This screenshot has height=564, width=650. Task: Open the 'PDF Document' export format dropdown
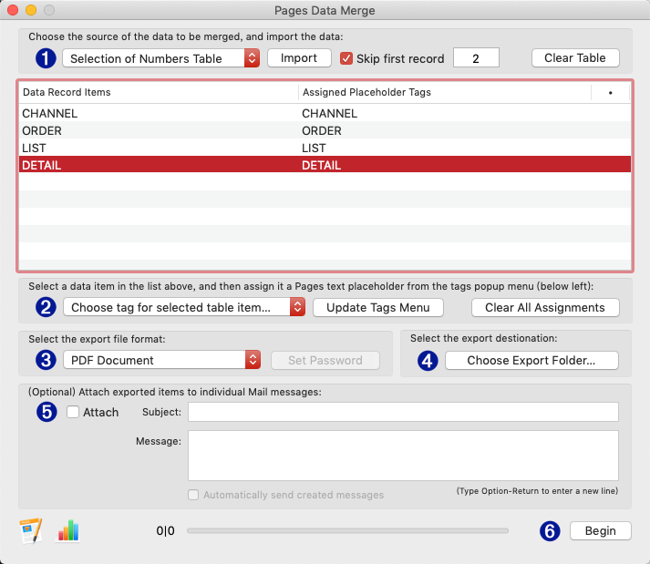(x=161, y=360)
